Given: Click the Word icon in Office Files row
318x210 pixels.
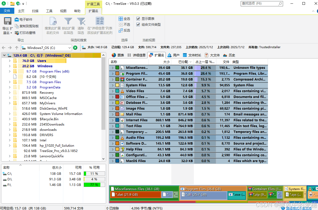Looking at the screenshot, I should [122, 97].
